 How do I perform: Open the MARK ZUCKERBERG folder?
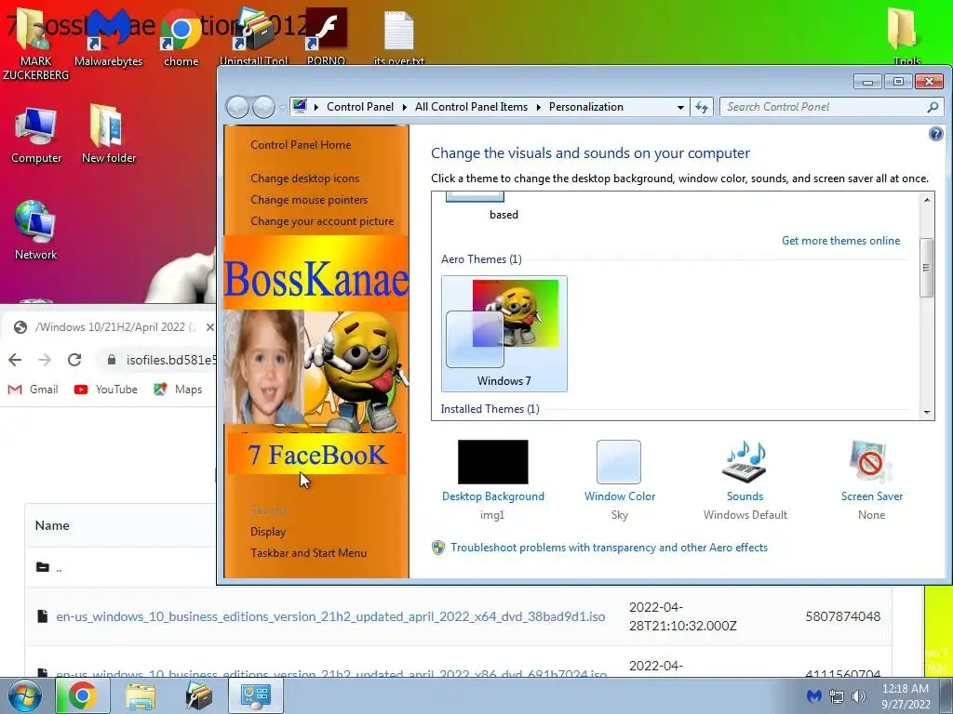[36, 44]
